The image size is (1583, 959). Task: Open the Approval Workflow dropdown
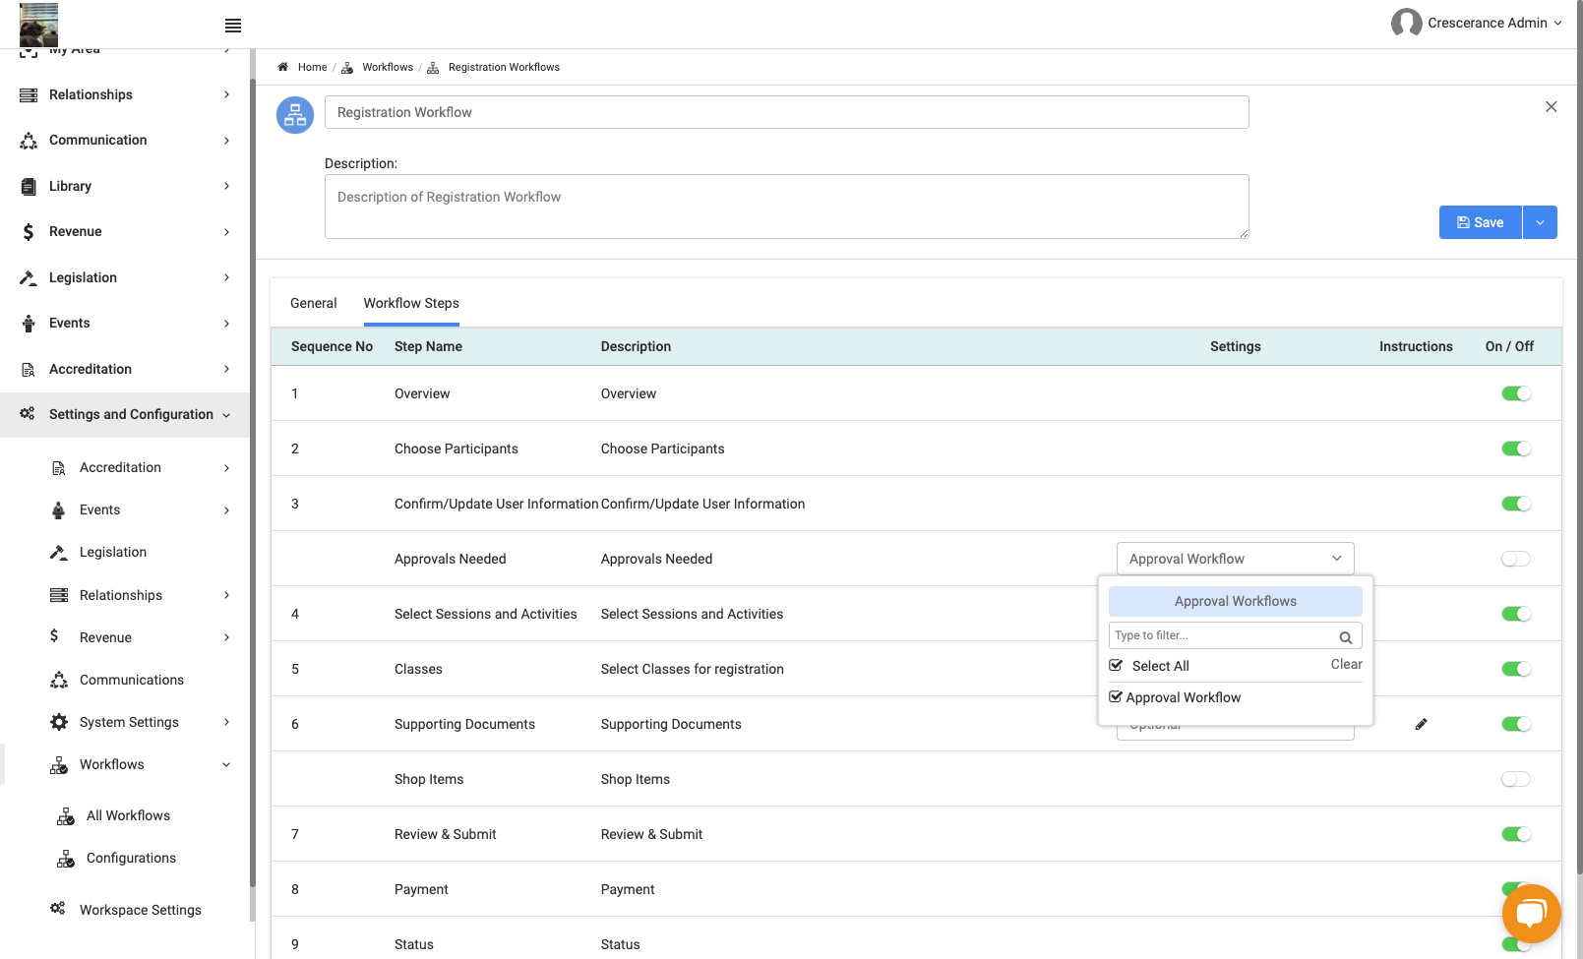[1235, 559]
